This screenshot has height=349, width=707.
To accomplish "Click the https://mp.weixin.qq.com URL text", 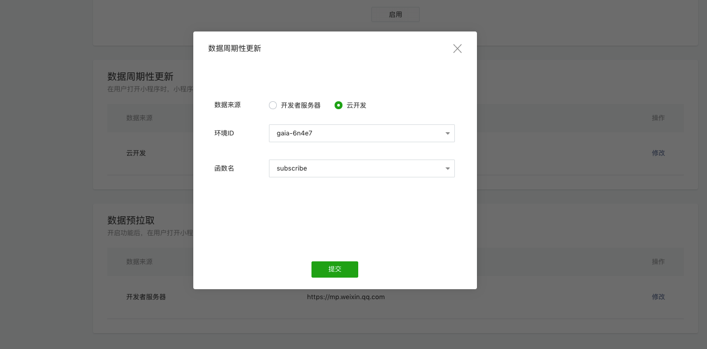I will point(346,297).
